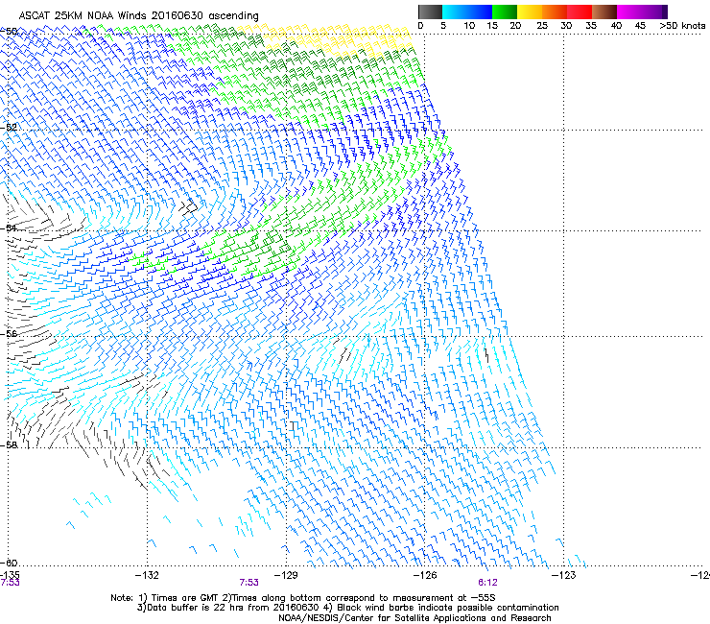Click the yellow 20-25 knots color band
The height and width of the screenshot is (624, 710).
click(530, 12)
